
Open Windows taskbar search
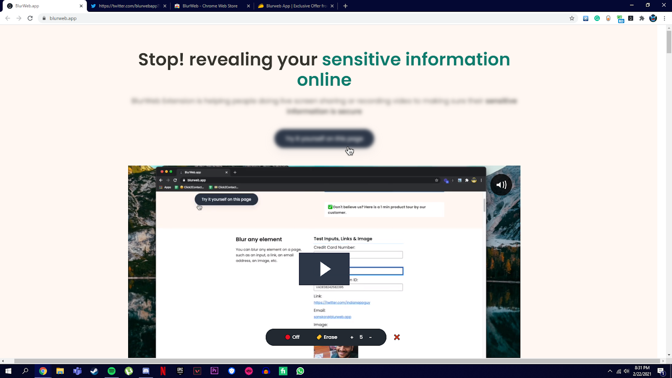click(26, 371)
